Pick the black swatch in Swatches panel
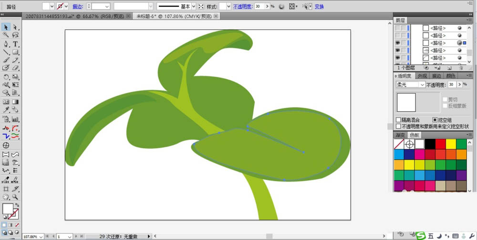The width and height of the screenshot is (477, 240). [x=430, y=144]
